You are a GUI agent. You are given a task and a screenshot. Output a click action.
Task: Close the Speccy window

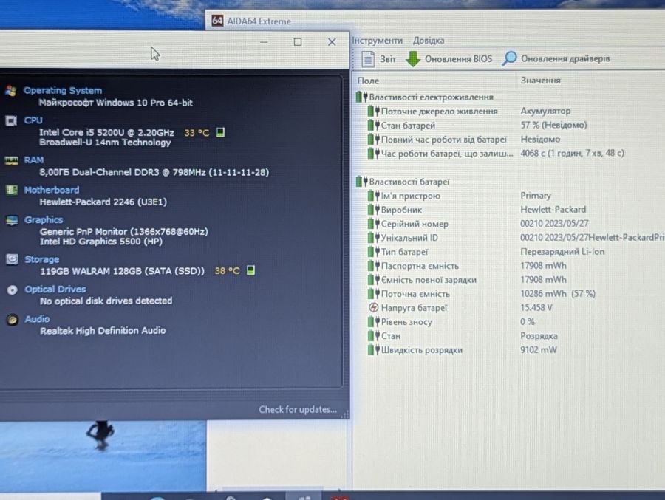(332, 42)
